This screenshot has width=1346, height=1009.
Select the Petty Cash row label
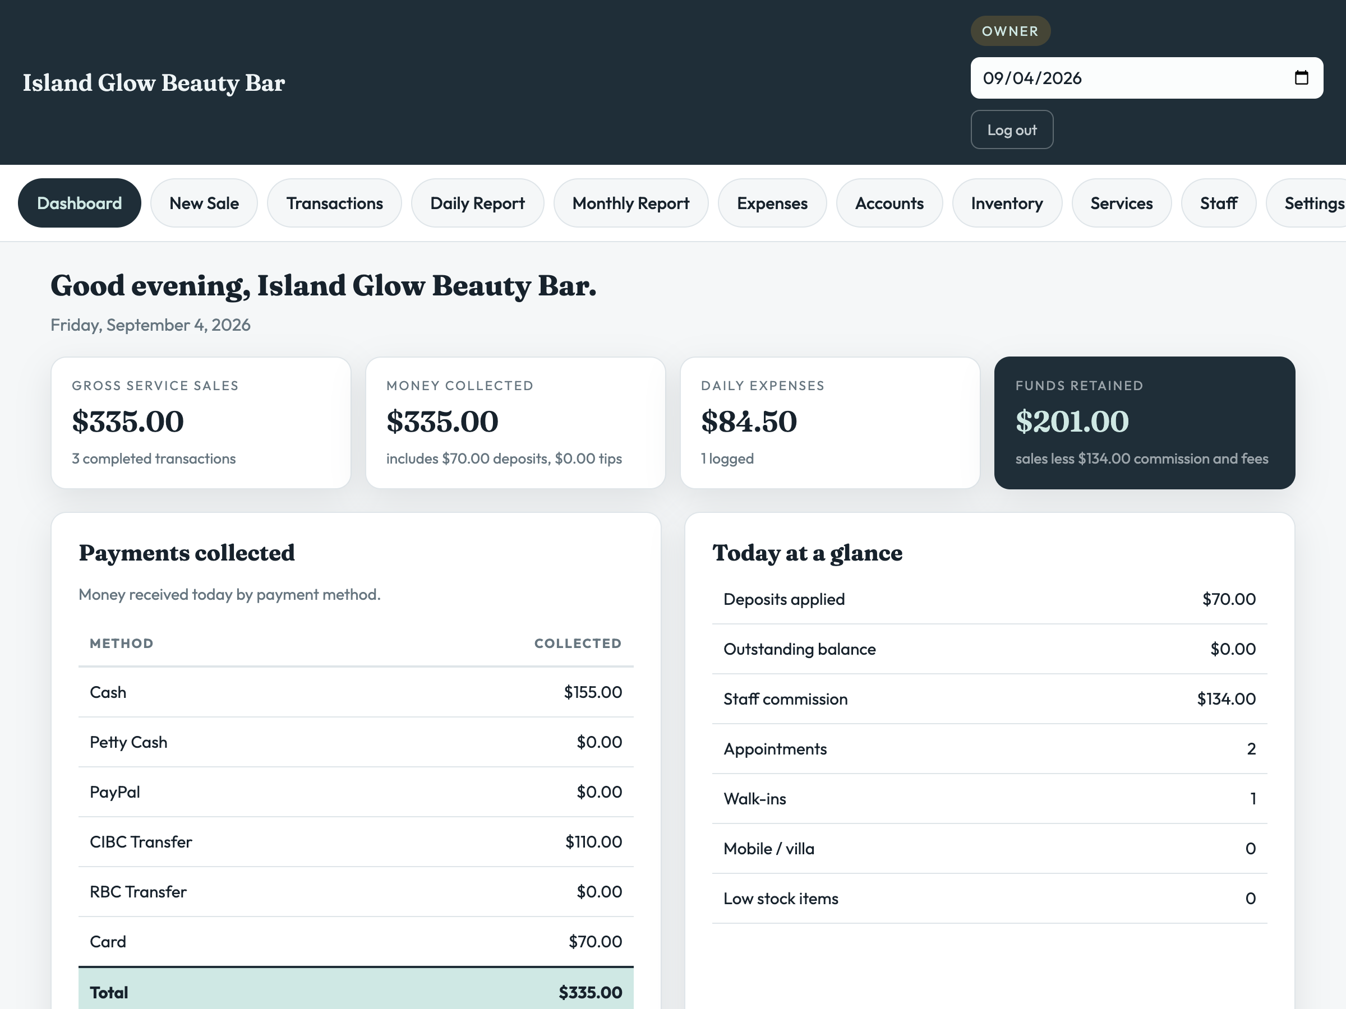coord(128,742)
